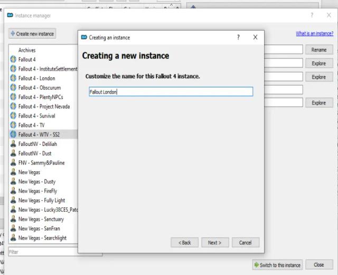
Task: Go Back in the instance creation wizard
Action: [x=184, y=243]
